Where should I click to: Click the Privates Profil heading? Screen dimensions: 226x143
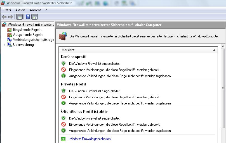coord(73,84)
